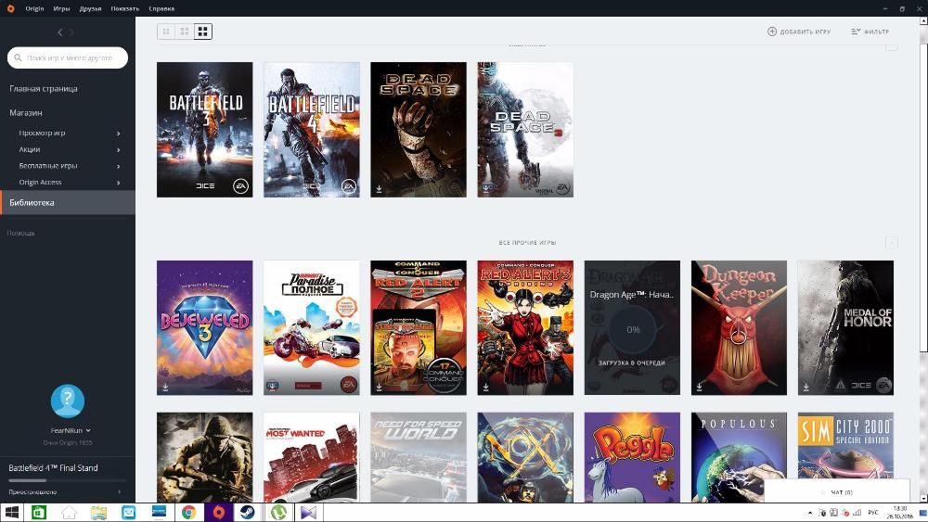Click the download icon on Bejeweled 3 cover
Image resolution: width=928 pixels, height=522 pixels.
point(165,388)
